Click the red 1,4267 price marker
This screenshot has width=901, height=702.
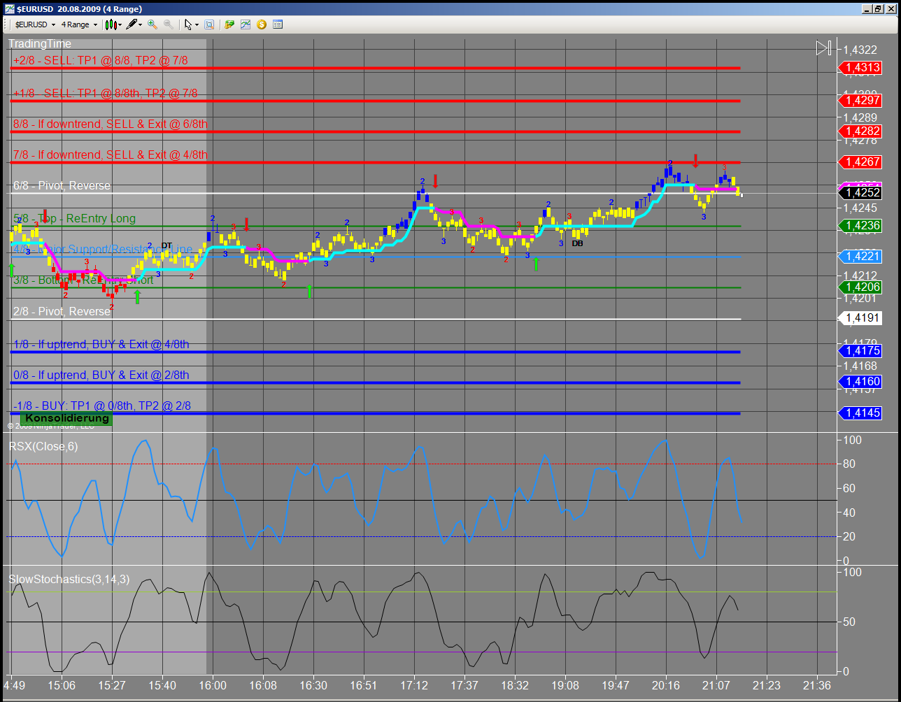click(x=860, y=162)
